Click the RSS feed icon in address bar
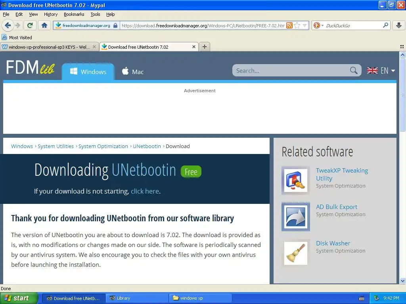Image resolution: width=406 pixels, height=304 pixels. [x=289, y=25]
